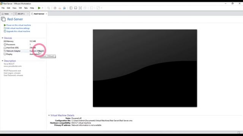The width and height of the screenshot is (243, 136).
Task: Open the Help menu
Action: click(32, 8)
